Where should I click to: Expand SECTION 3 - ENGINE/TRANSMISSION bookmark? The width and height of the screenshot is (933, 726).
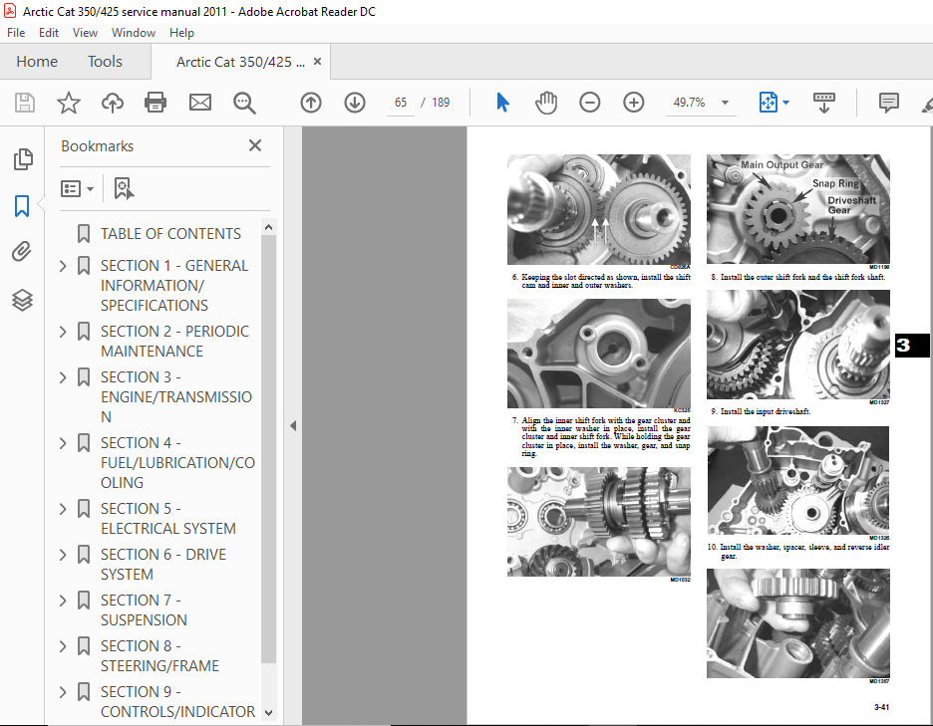pyautogui.click(x=63, y=377)
